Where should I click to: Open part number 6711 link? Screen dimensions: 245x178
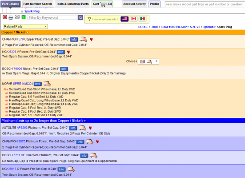click(x=17, y=155)
